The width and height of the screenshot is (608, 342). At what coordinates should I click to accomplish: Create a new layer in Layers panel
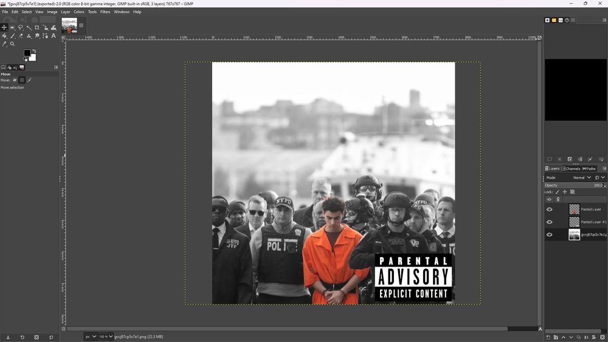[x=548, y=337]
